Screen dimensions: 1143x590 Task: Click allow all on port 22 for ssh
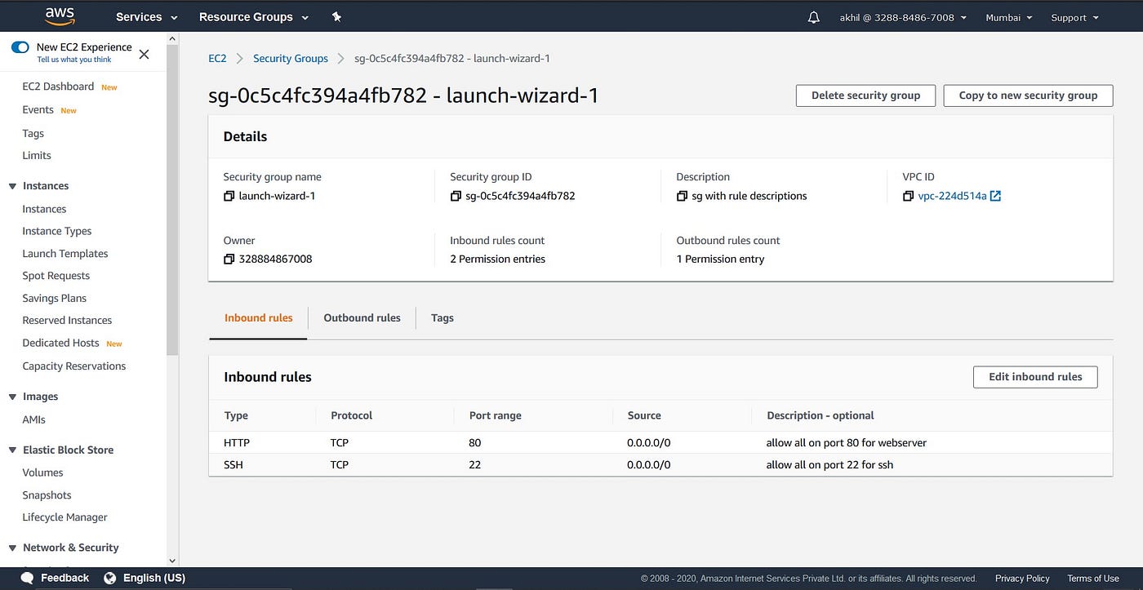(x=829, y=464)
